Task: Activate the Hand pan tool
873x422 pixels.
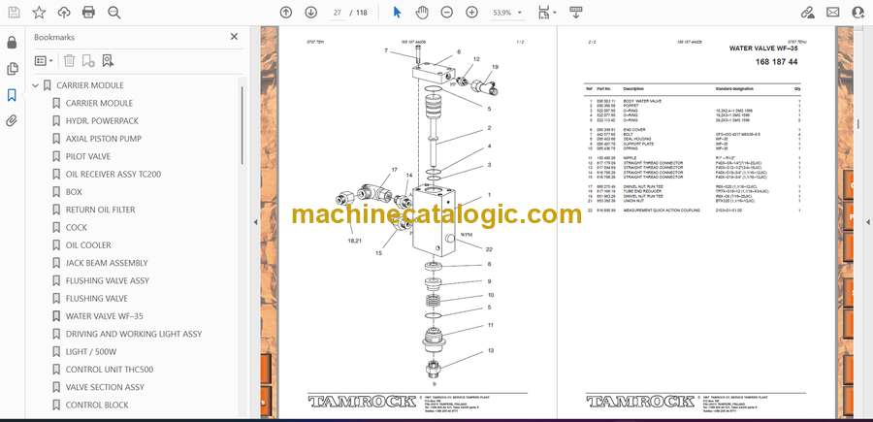Action: click(422, 13)
